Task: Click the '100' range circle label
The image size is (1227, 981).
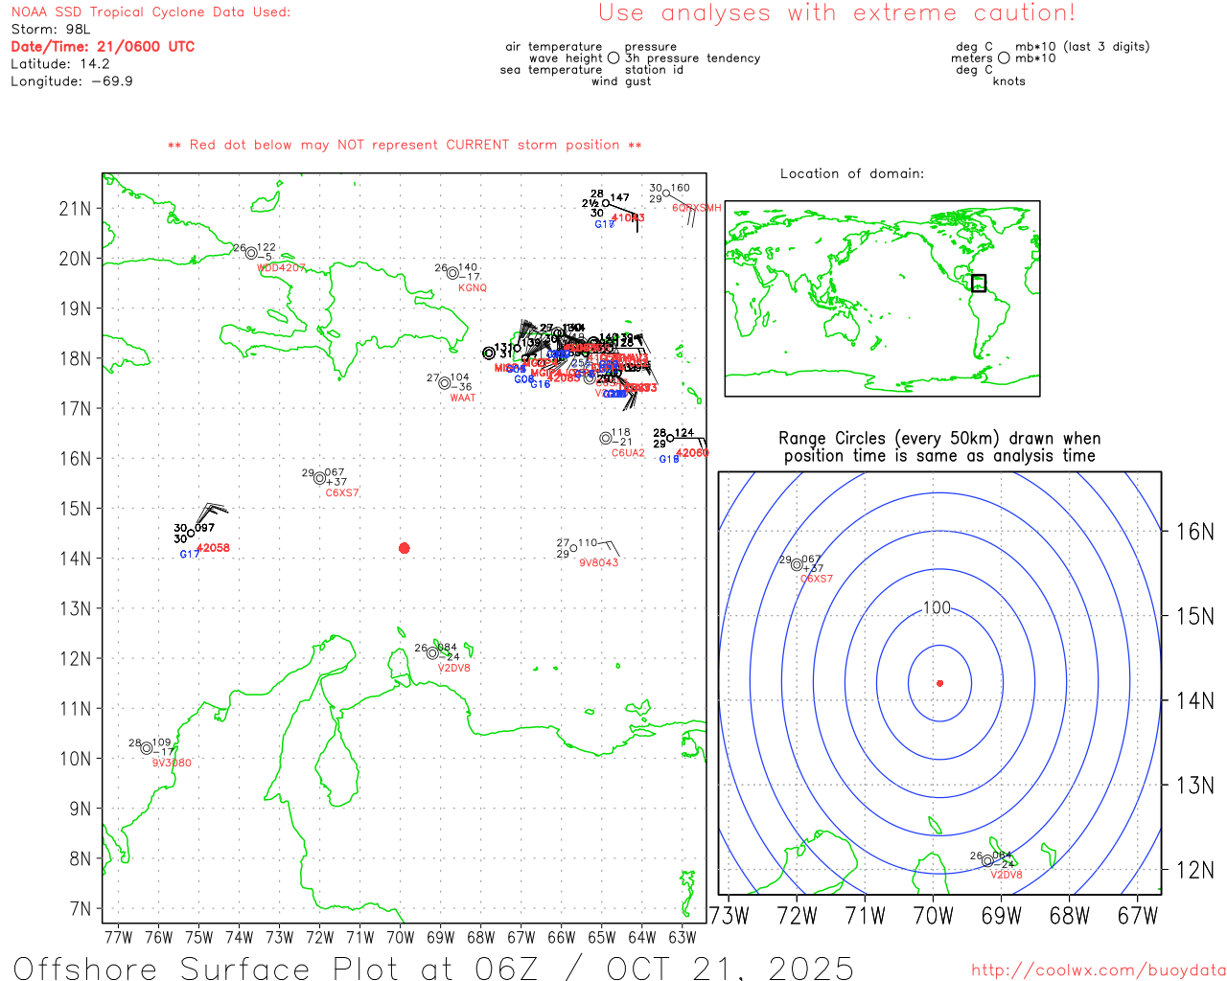Action: click(937, 607)
